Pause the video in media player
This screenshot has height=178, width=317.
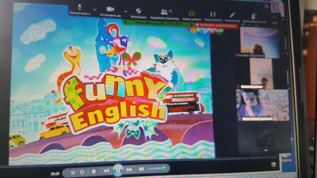pos(118,170)
